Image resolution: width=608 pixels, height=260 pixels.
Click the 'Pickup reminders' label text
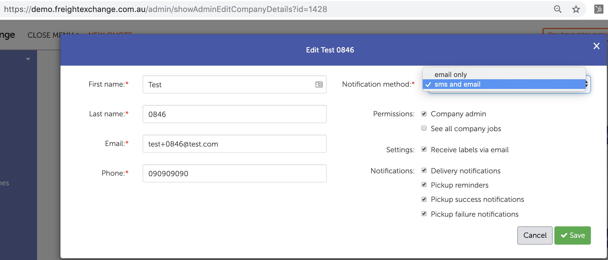[x=459, y=185]
